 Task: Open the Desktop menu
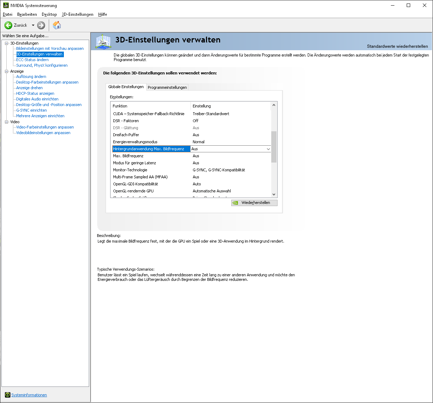[49, 14]
